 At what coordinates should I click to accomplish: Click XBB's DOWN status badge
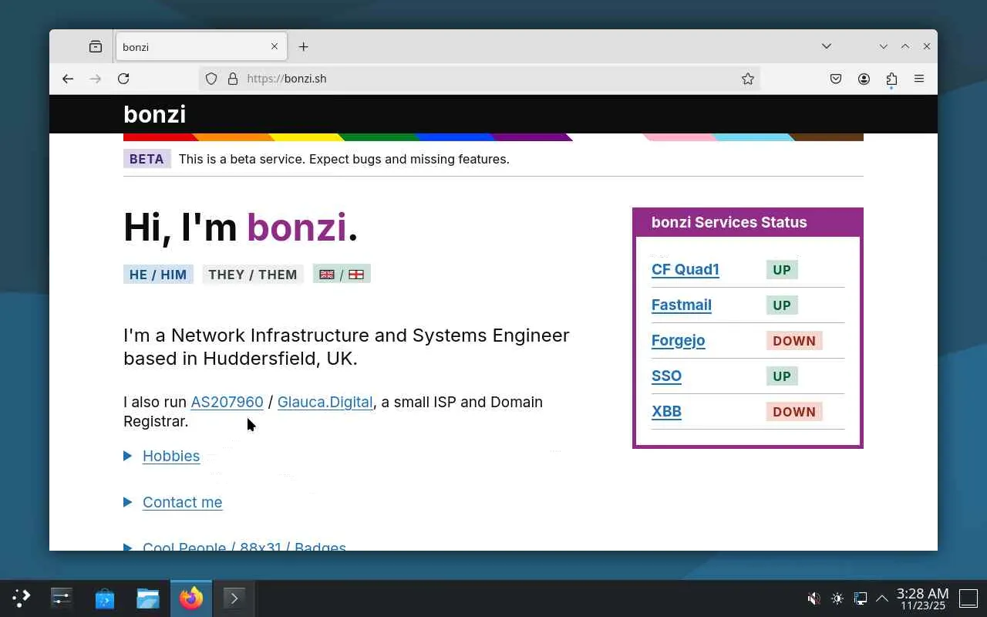794,412
